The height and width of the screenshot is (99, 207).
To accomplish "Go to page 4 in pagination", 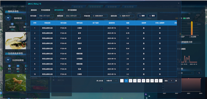I will (139, 81).
